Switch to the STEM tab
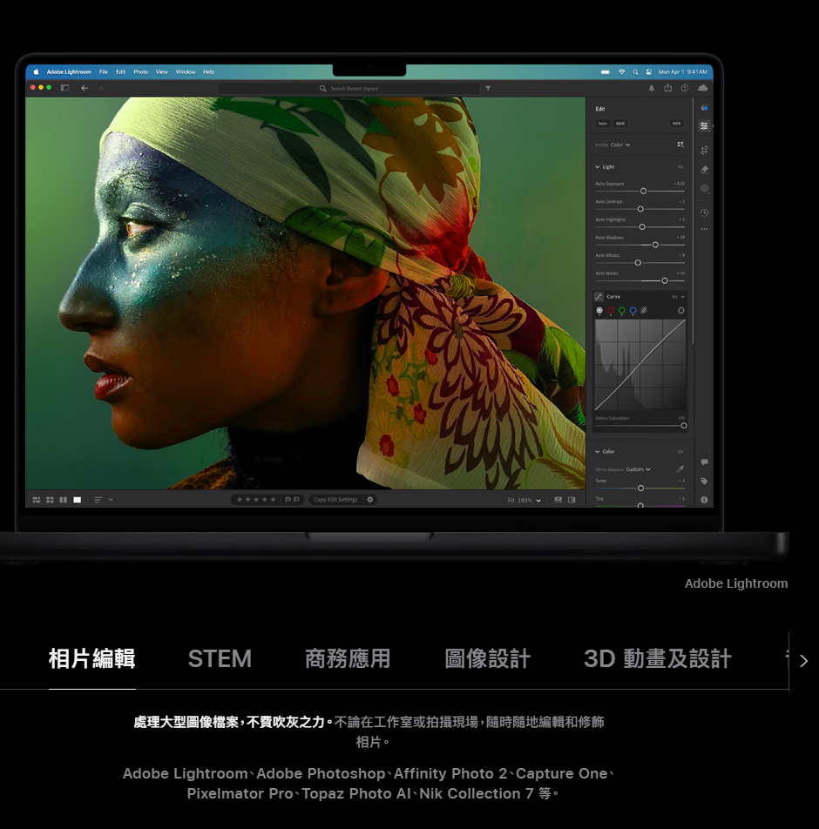Screen dimensions: 819x829 pos(220,659)
